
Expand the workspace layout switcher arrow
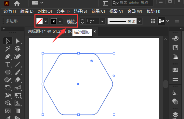[x=42, y=3]
